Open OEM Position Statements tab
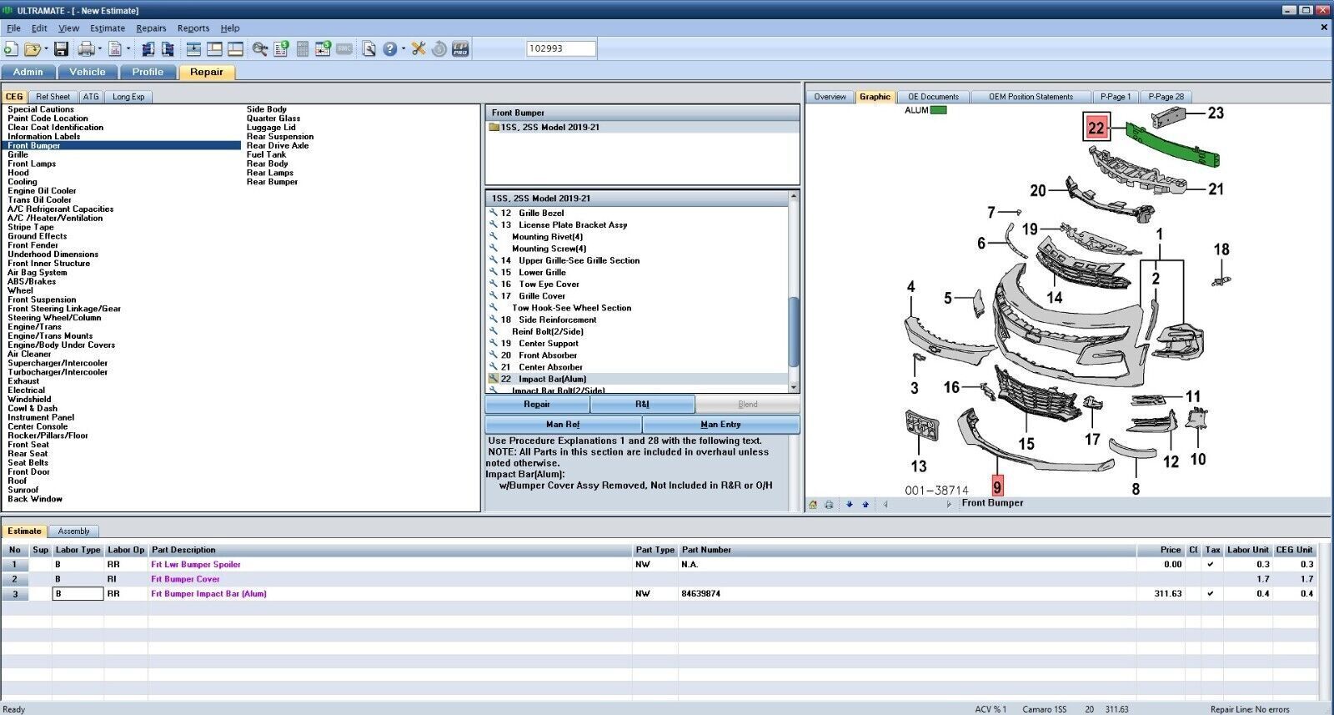 (x=1031, y=97)
